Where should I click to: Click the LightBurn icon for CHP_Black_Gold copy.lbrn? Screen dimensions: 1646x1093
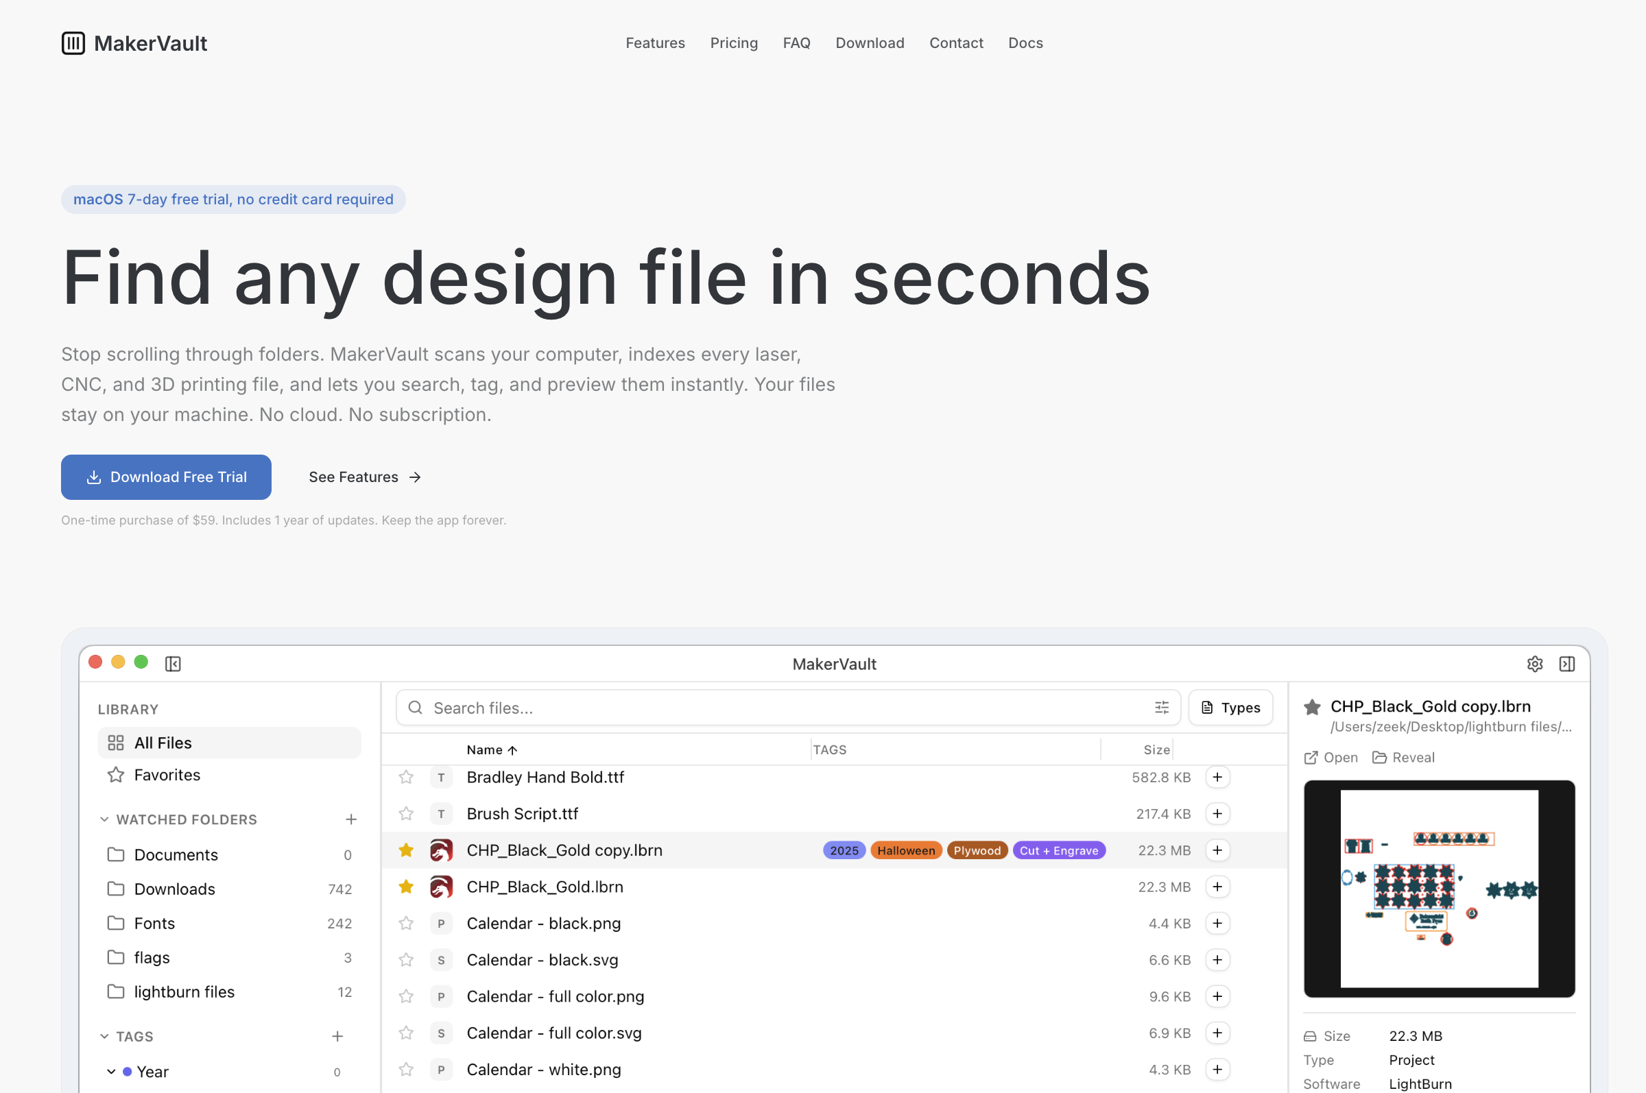click(441, 850)
